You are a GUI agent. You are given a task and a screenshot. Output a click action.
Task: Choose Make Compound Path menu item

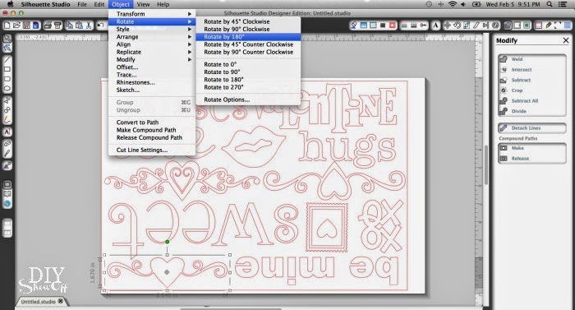[x=152, y=130]
